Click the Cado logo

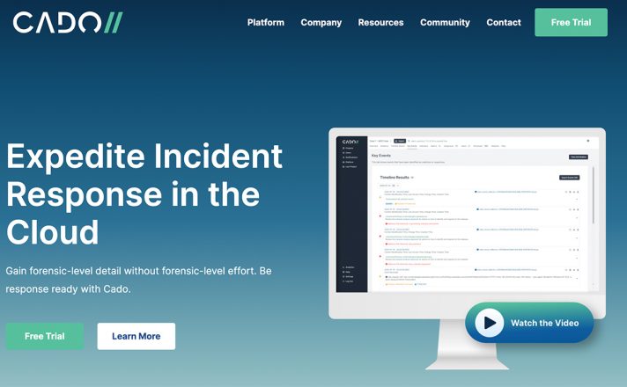coord(68,22)
